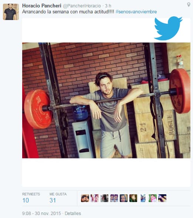The image size is (193, 218).
Task: Open the Horacio Pancheri display name
Action: [x=42, y=6]
